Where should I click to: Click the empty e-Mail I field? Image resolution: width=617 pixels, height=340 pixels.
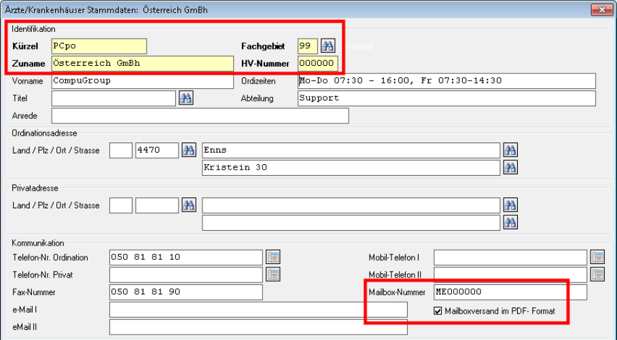(258, 309)
